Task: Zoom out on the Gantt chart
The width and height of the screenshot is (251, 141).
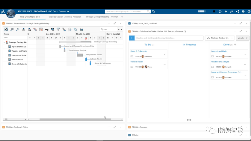Action: 18,29
